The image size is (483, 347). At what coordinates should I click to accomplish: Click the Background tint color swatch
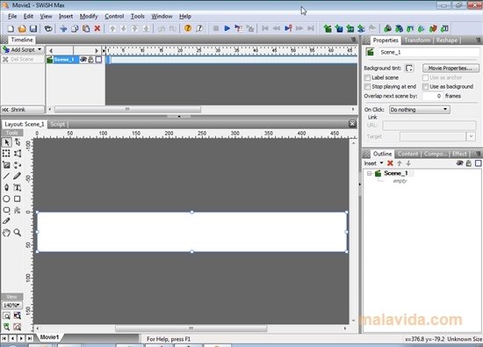pyautogui.click(x=409, y=69)
